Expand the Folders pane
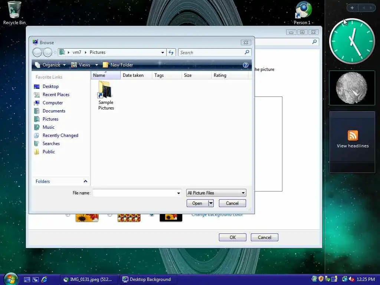 coord(85,181)
